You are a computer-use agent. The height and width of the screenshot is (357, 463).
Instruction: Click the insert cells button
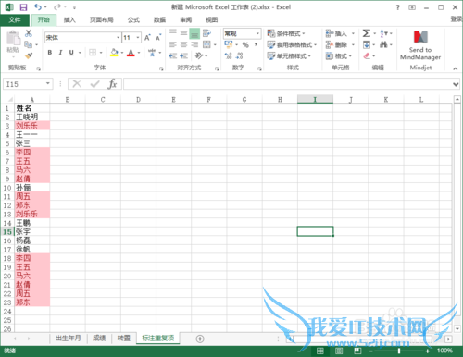pyautogui.click(x=336, y=33)
